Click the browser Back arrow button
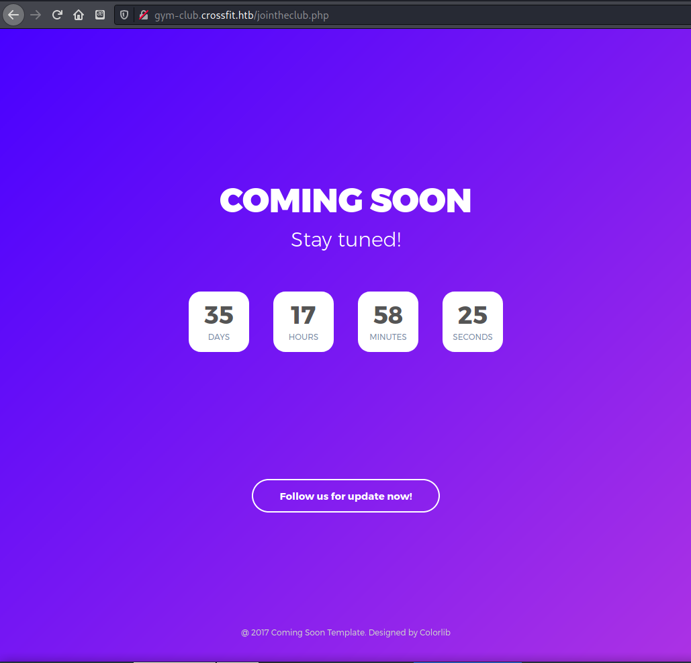This screenshot has width=691, height=663. point(13,14)
